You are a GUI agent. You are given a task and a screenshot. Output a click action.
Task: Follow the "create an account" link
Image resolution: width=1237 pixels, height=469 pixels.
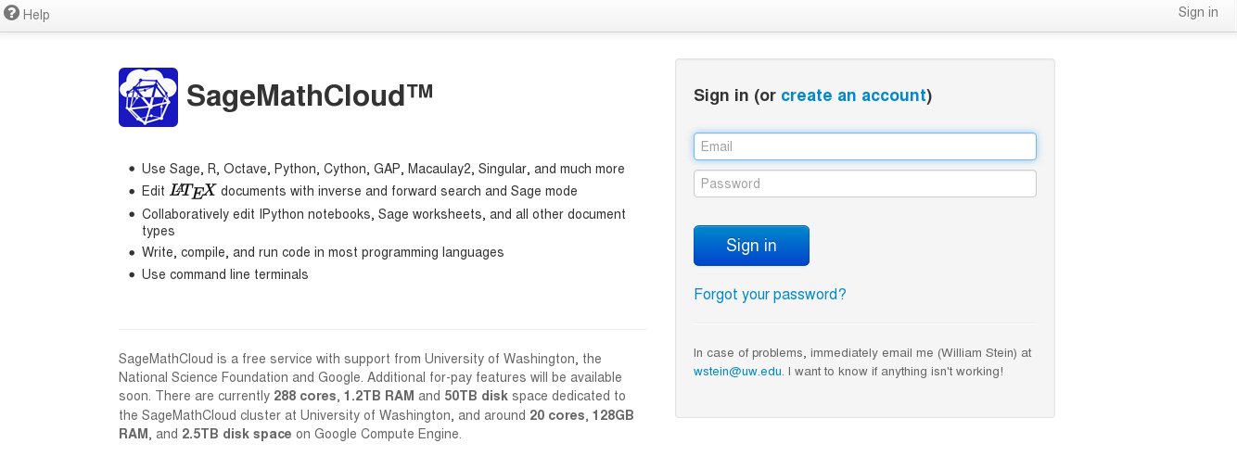pyautogui.click(x=853, y=95)
